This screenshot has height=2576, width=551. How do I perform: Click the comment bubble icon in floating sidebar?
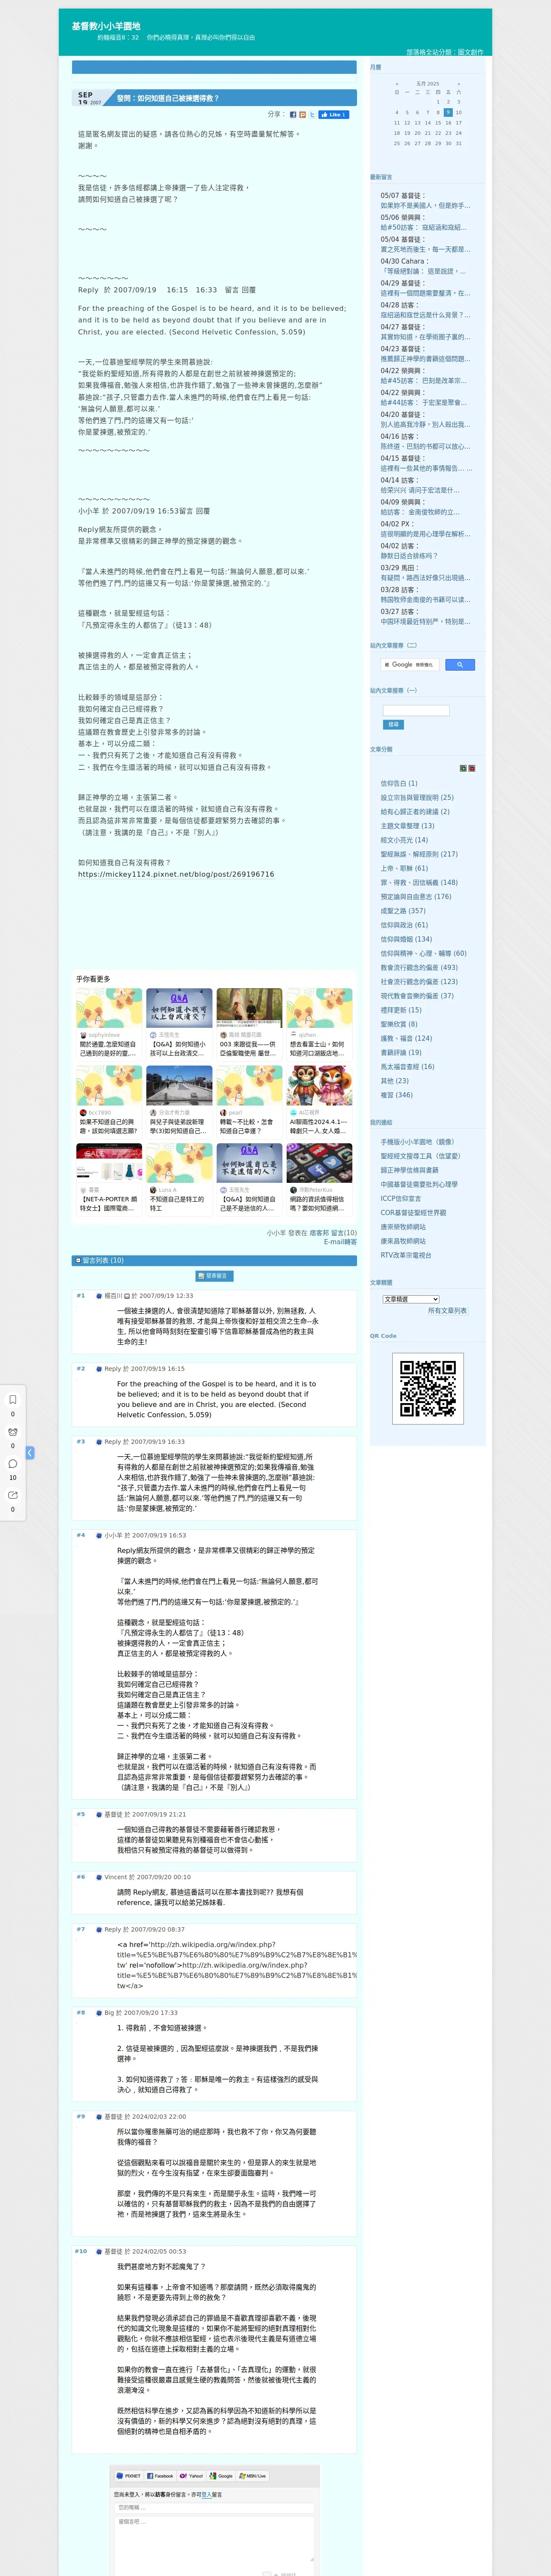coord(13,1463)
